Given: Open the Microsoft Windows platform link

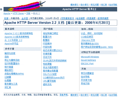Looking at the screenshot, I should point(90,57).
